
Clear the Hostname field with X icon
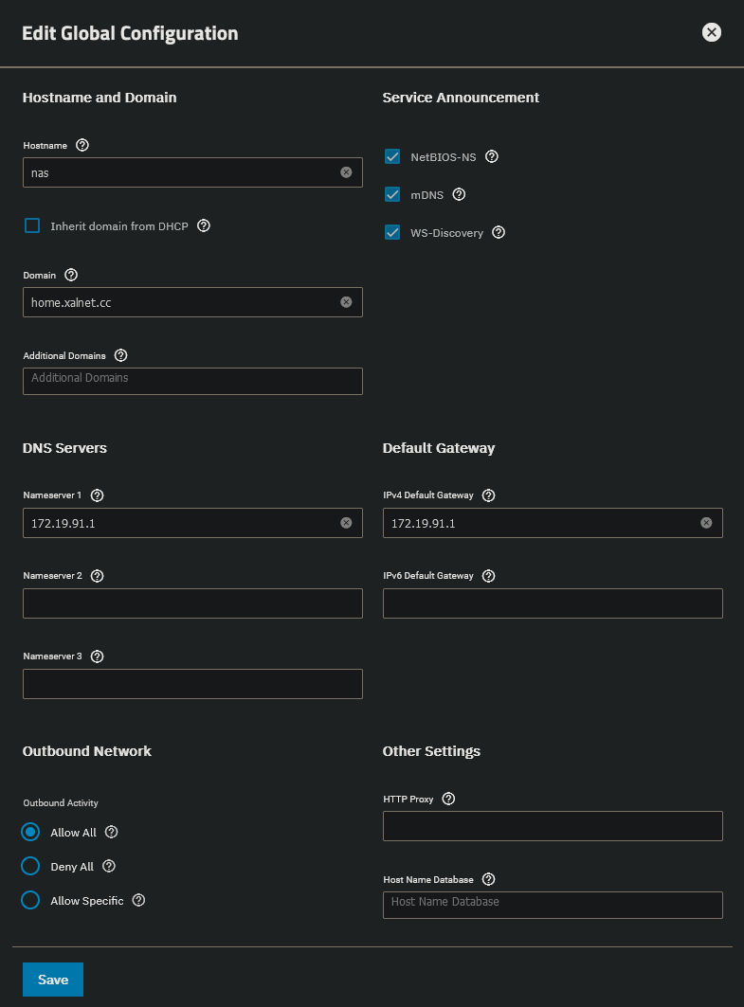[346, 172]
